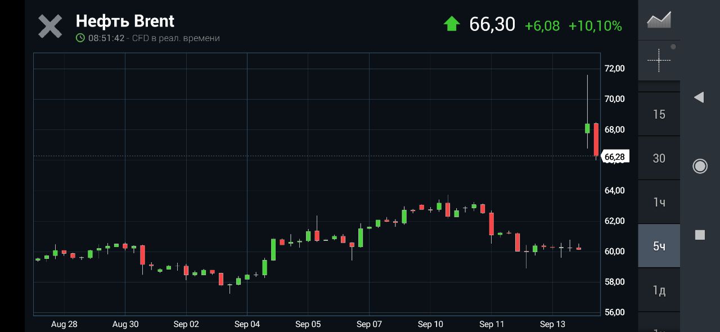720x332 pixels.
Task: Select the 15 minute timeframe
Action: (x=659, y=114)
